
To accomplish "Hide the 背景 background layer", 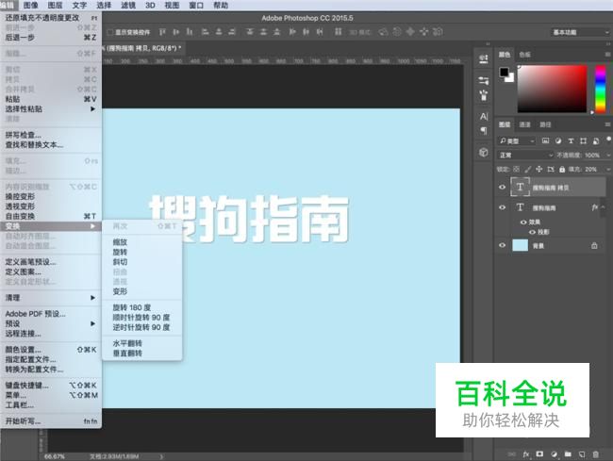I will tap(503, 245).
